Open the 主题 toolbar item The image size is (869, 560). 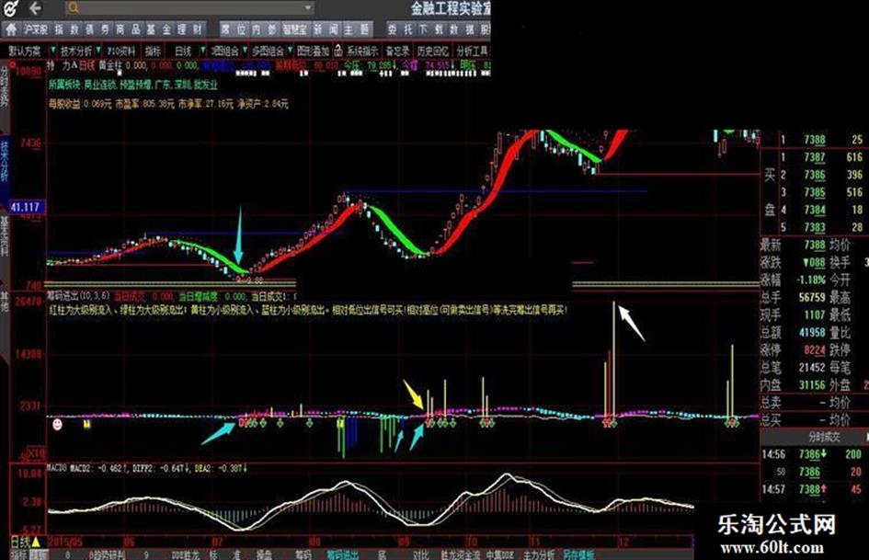(x=357, y=29)
